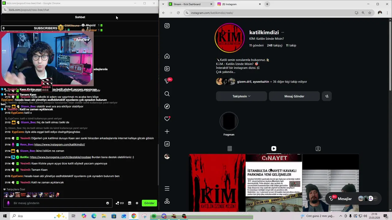The height and width of the screenshot is (220, 392).
Task: Open the İstanbul'da Cinayet Kavaklı Parkı reel
Action: click(274, 183)
